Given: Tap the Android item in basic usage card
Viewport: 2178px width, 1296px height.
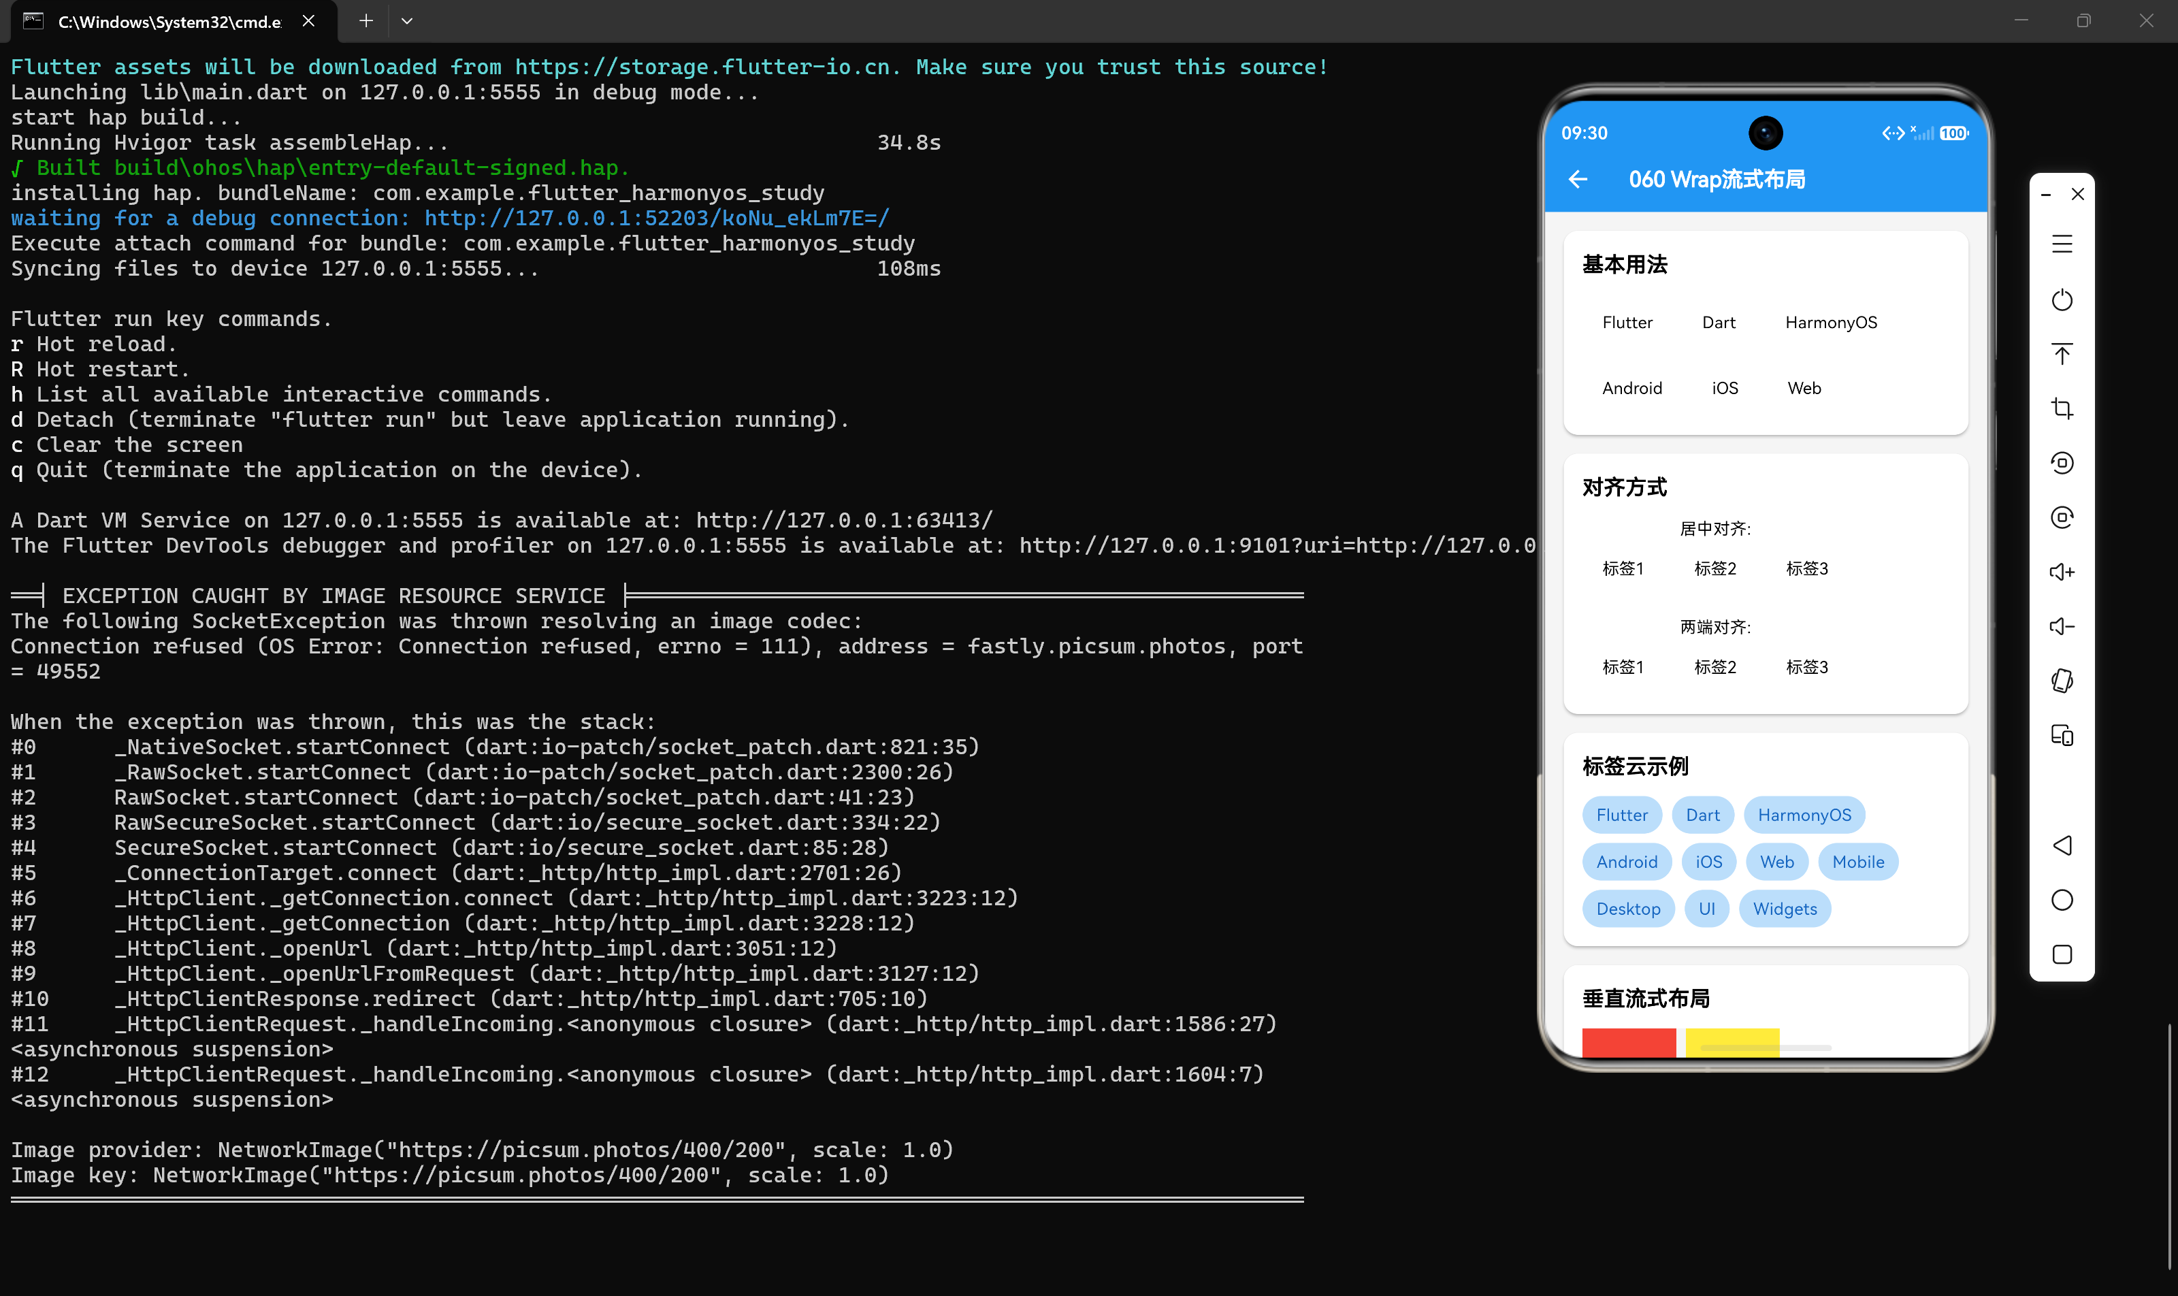Looking at the screenshot, I should [1631, 388].
